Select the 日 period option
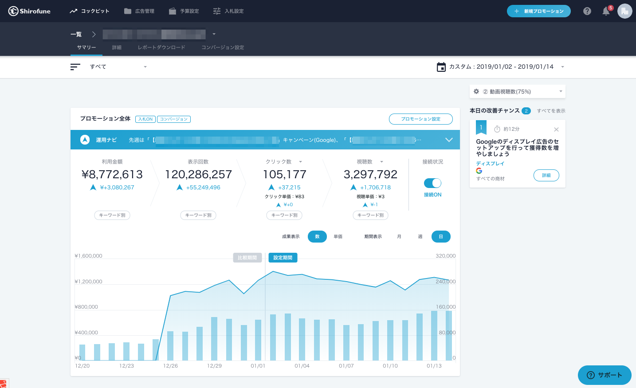The width and height of the screenshot is (636, 388). 441,237
